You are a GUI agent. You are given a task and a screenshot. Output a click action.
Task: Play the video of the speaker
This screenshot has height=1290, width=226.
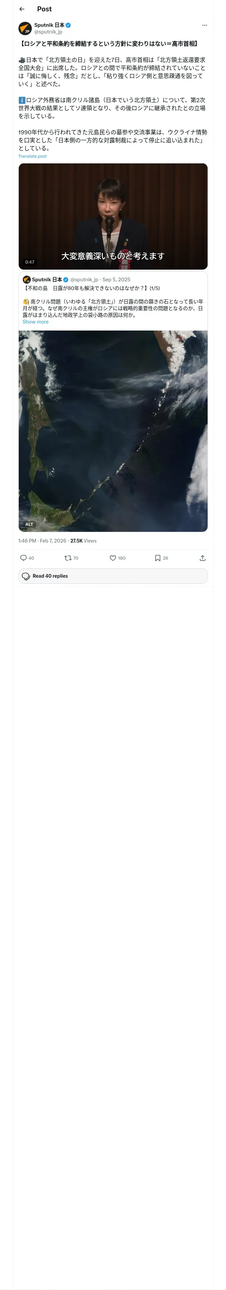[x=113, y=216]
